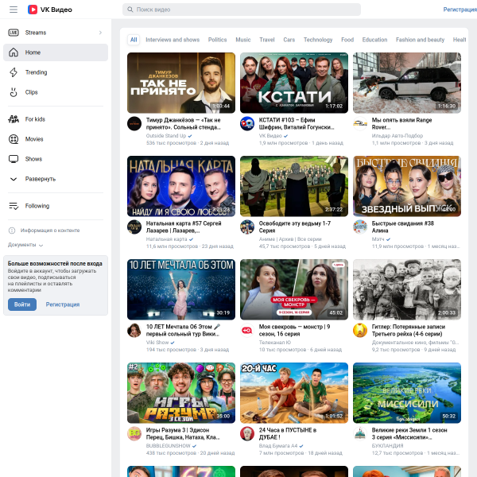Open Информация о контенте link
This screenshot has height=477, width=477.
tap(50, 231)
